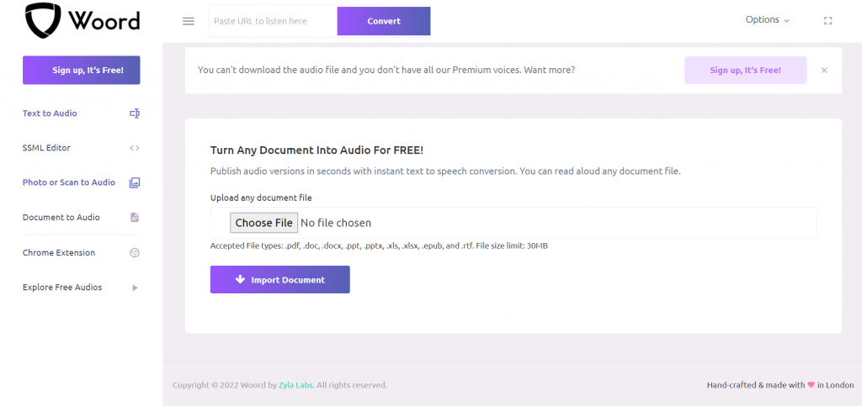Focus the Paste URL to listen here field
Image resolution: width=862 pixels, height=406 pixels.
(273, 21)
